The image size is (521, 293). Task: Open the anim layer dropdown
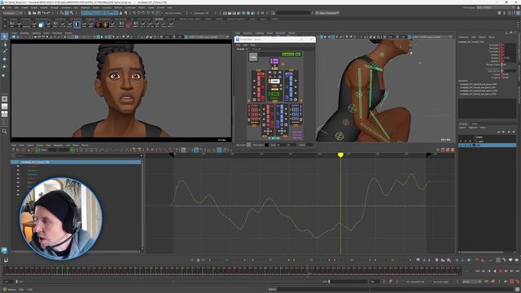[442, 282]
